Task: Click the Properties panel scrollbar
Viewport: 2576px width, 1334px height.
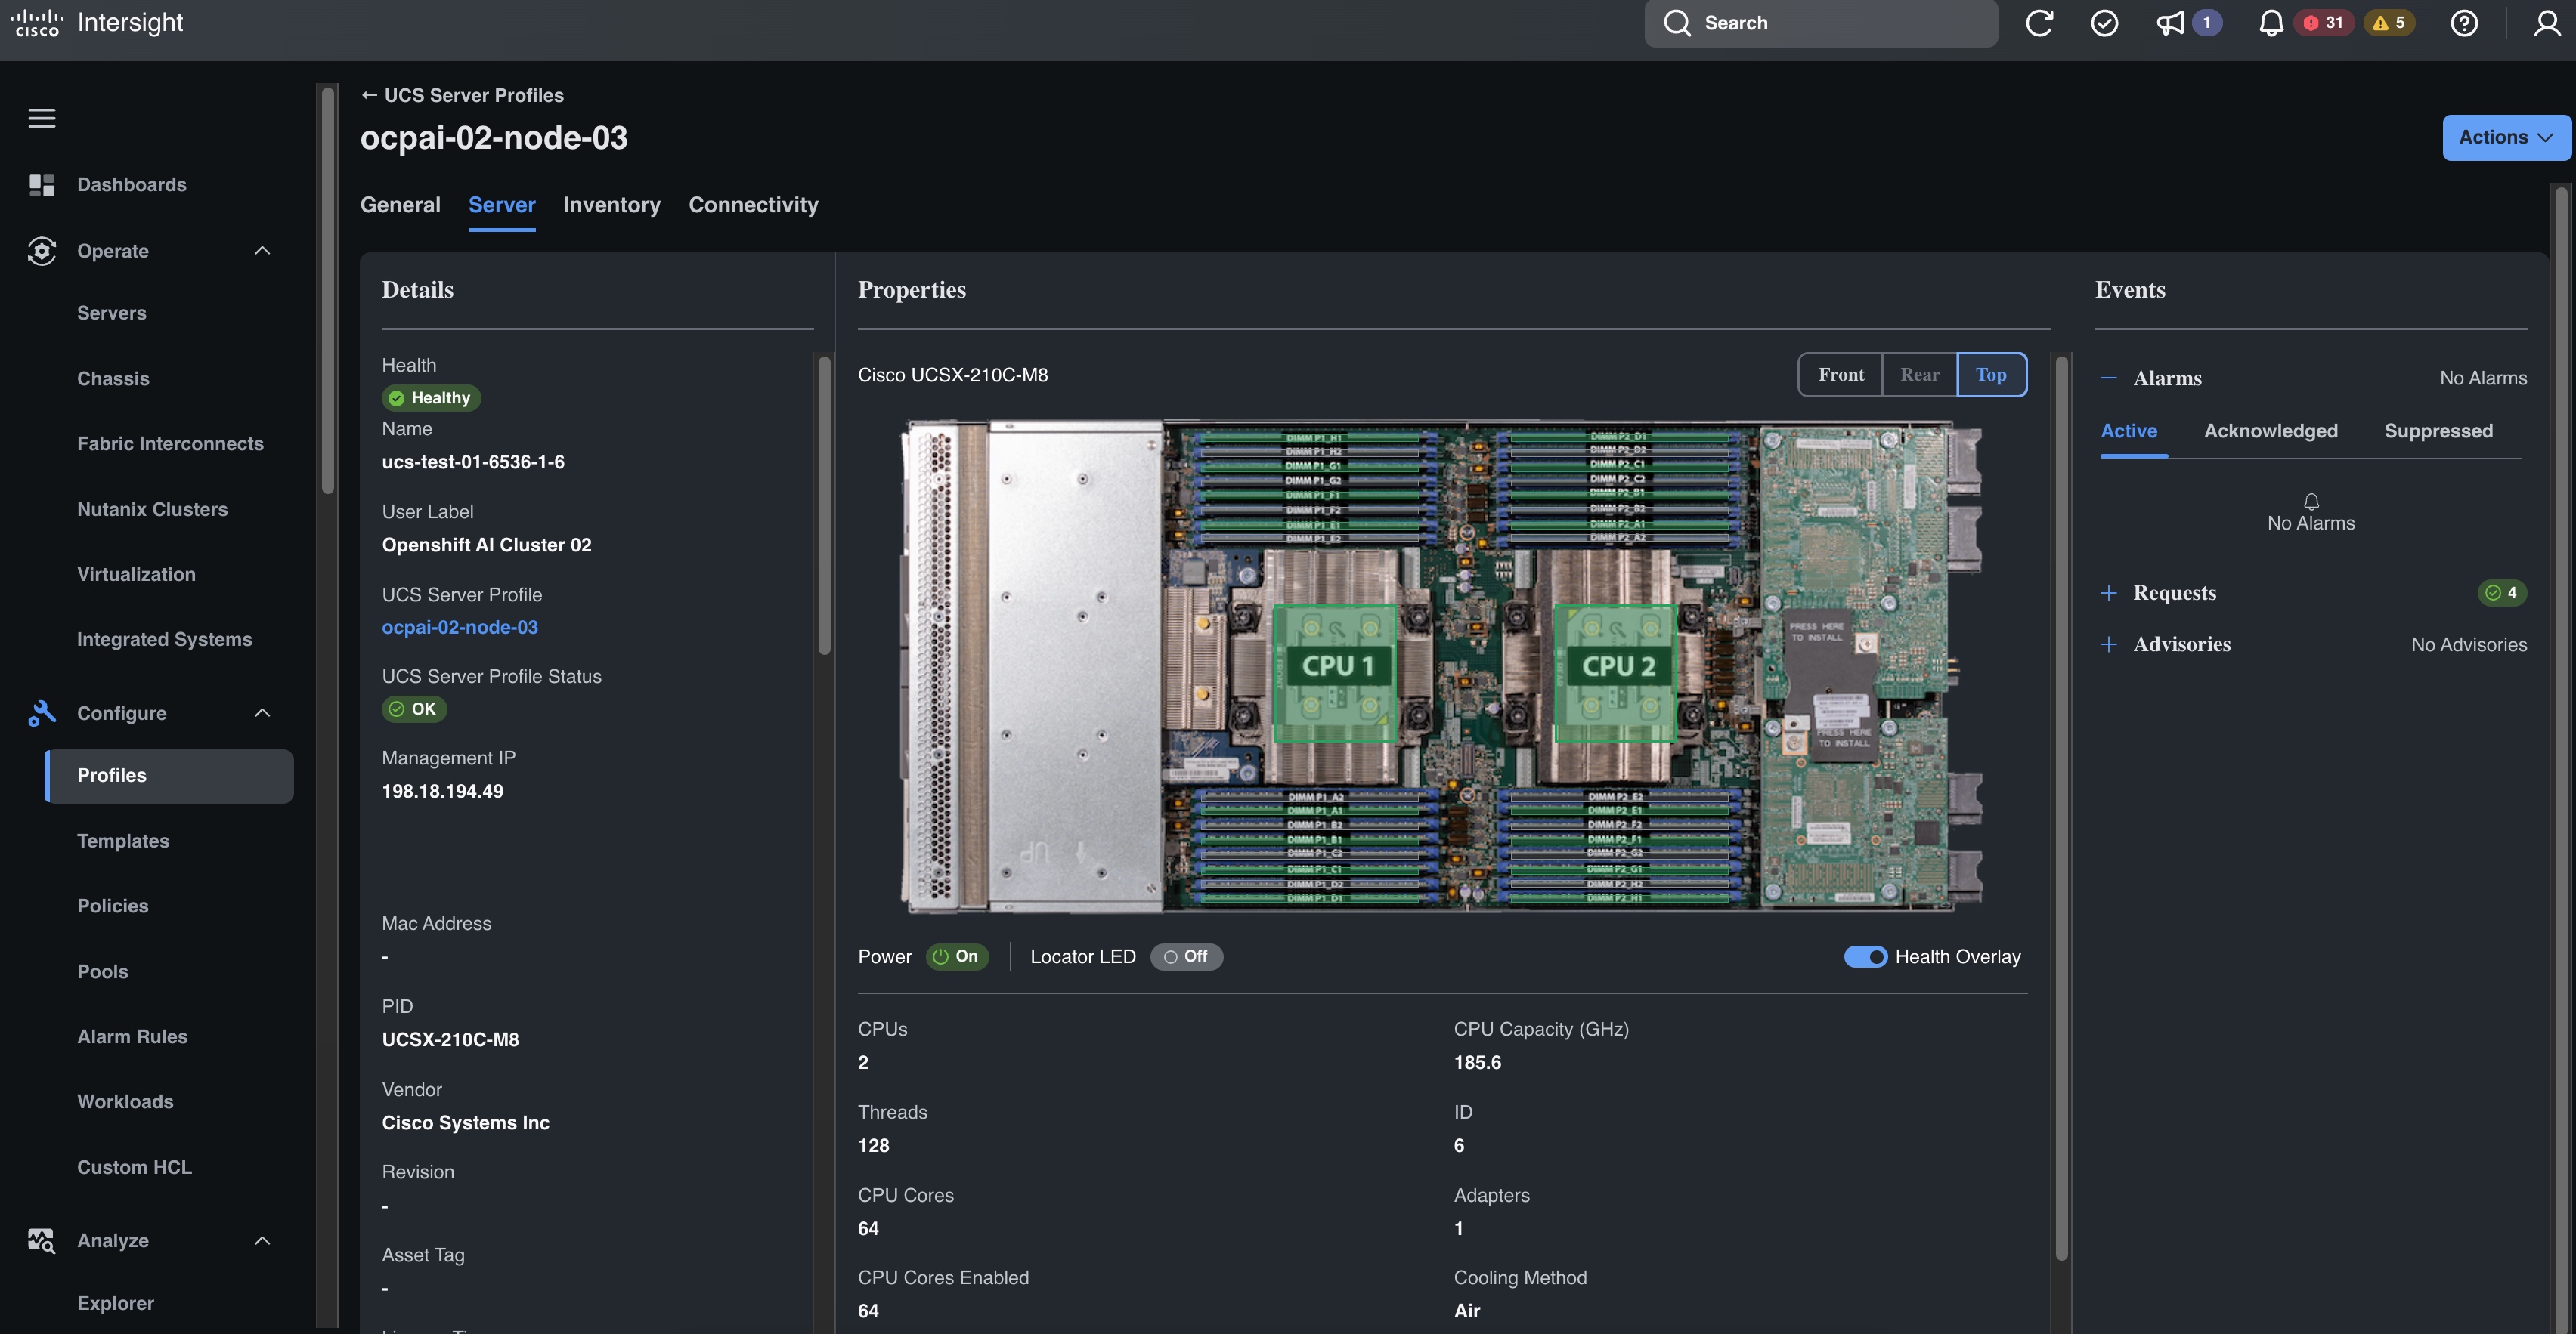Action: point(2061,808)
